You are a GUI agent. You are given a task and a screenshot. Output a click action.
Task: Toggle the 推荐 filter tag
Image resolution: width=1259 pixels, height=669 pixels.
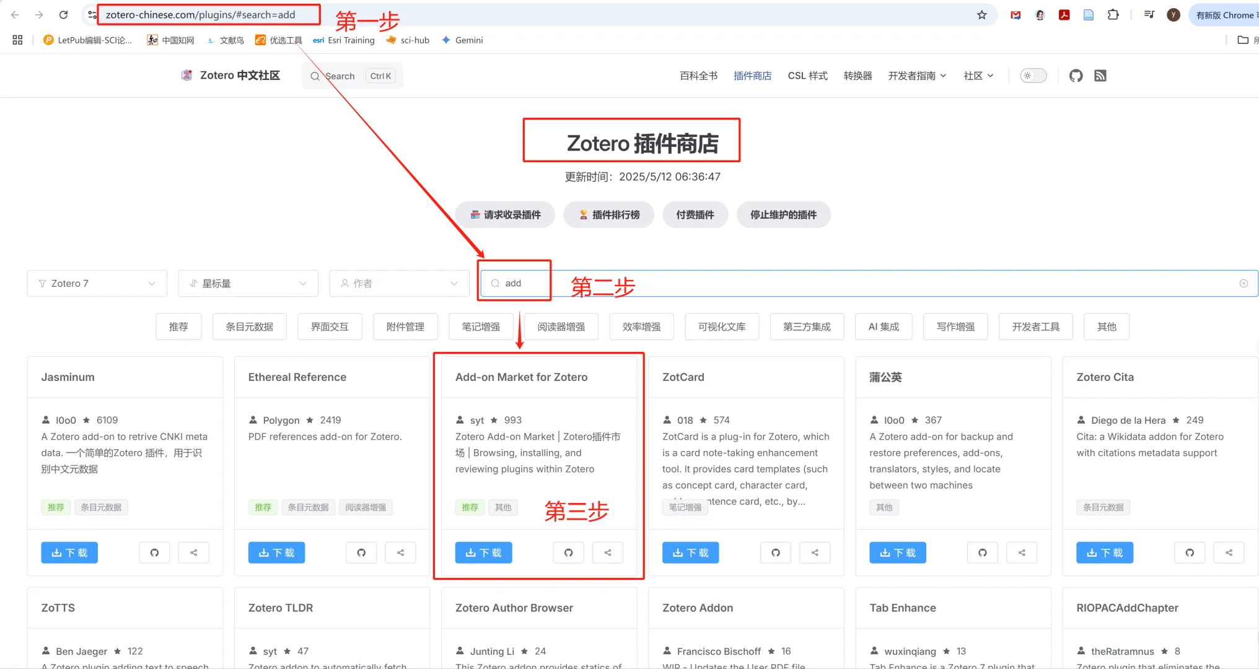178,326
